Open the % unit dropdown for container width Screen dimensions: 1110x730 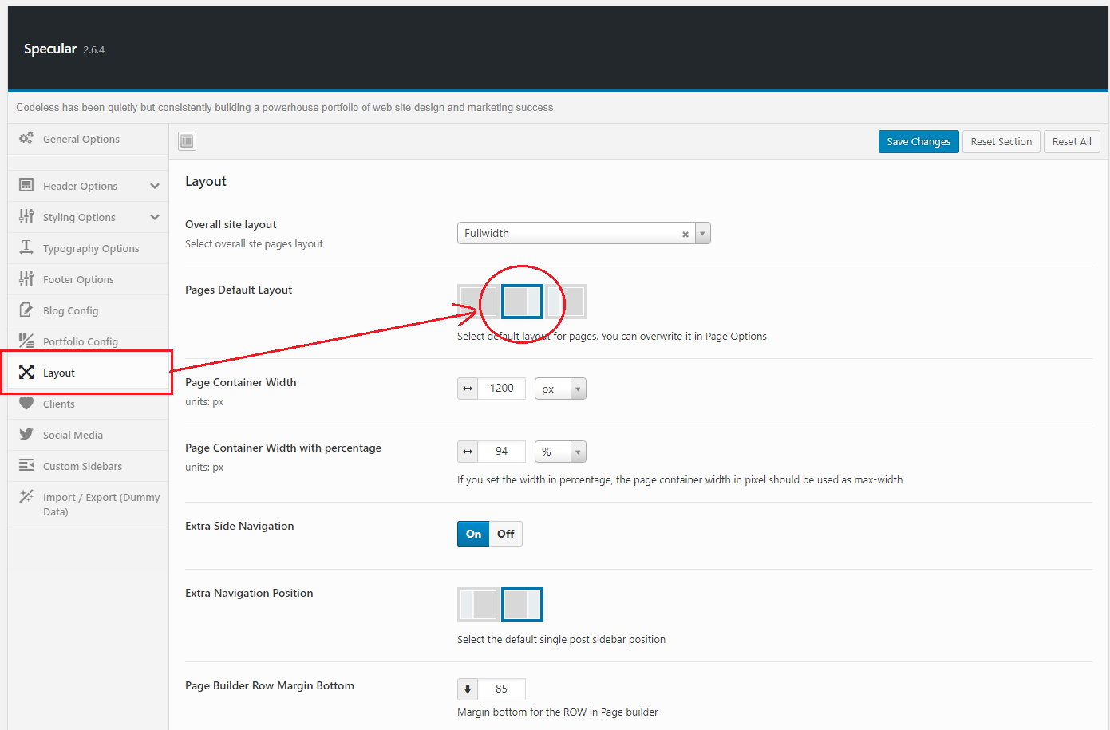pyautogui.click(x=560, y=452)
